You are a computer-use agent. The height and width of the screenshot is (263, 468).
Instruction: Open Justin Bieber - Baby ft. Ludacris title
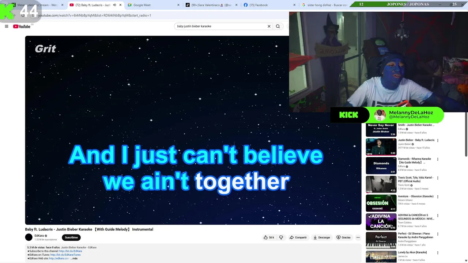tap(416, 140)
